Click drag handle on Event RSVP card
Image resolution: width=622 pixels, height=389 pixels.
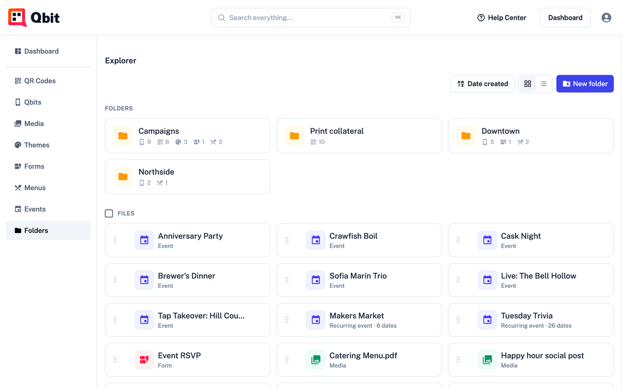115,359
